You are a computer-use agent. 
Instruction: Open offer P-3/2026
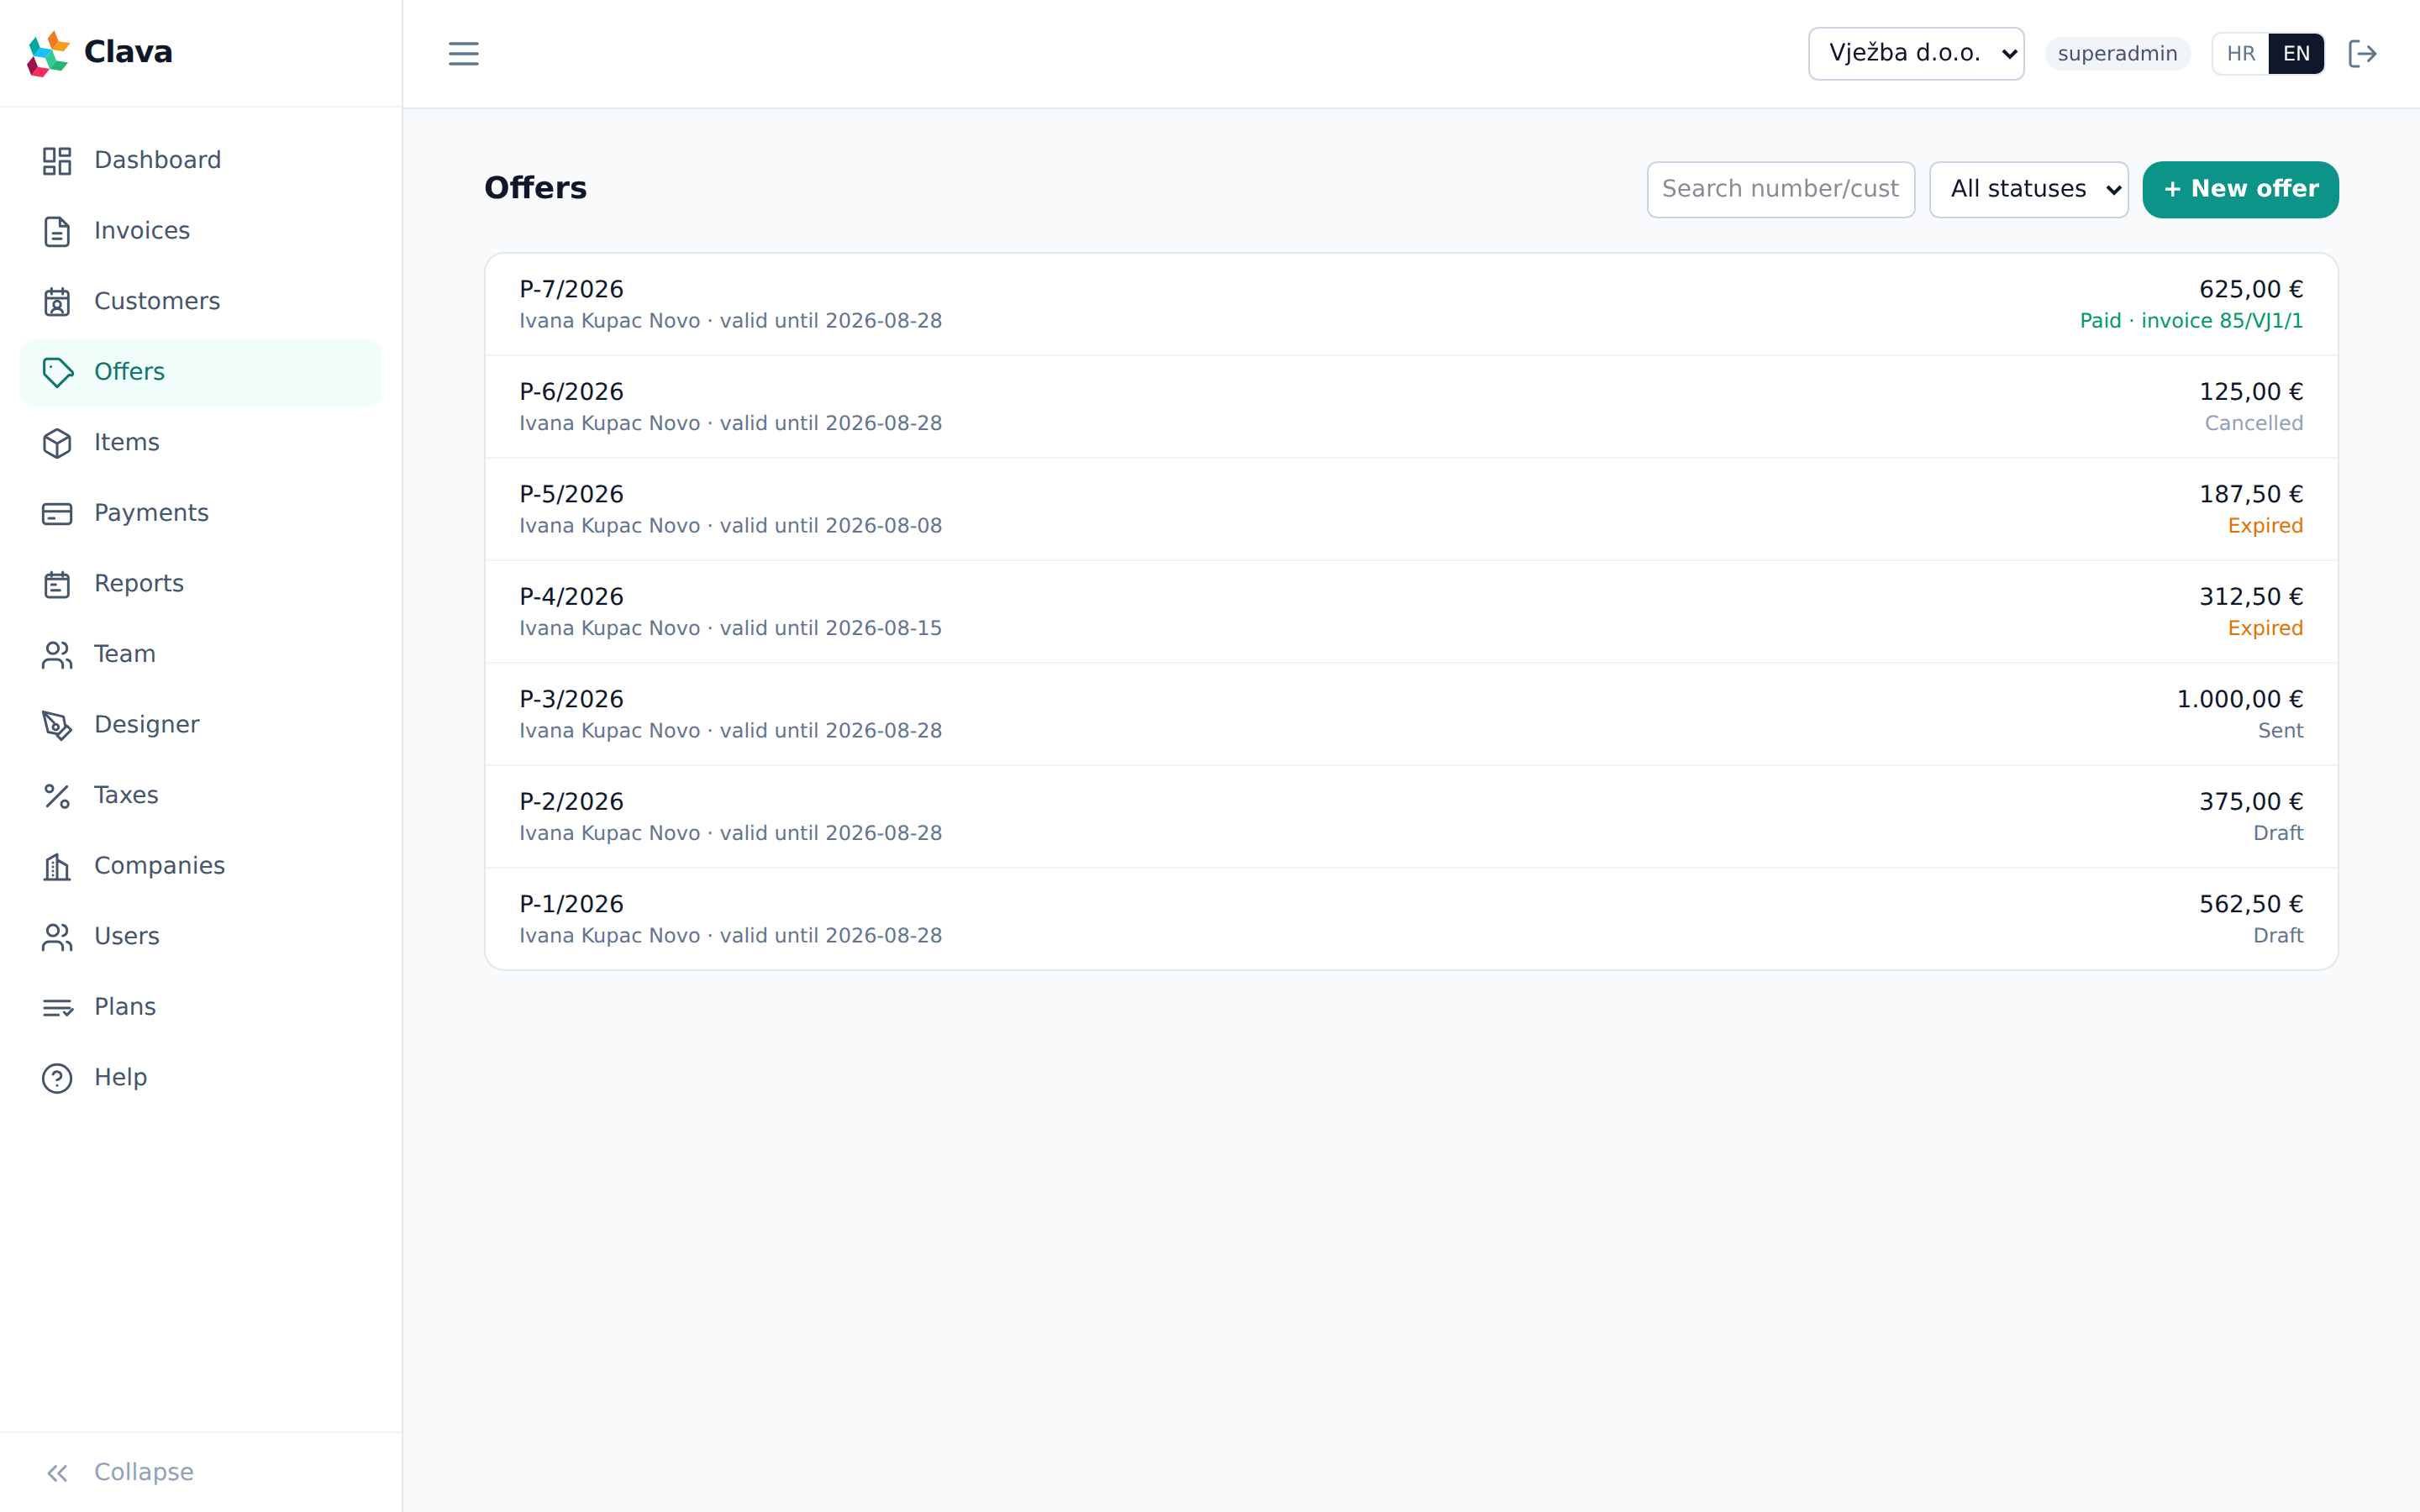1411,714
